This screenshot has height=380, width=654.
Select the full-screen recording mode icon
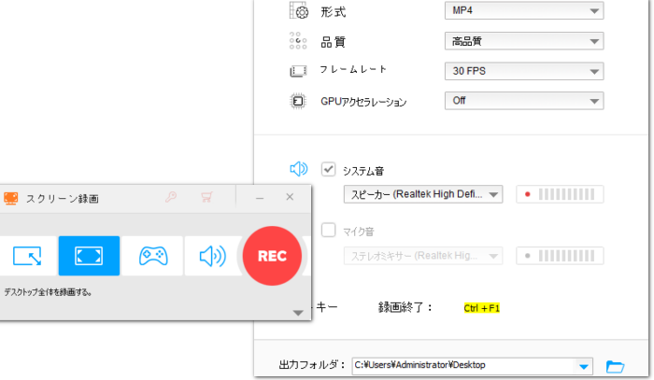[x=89, y=255]
